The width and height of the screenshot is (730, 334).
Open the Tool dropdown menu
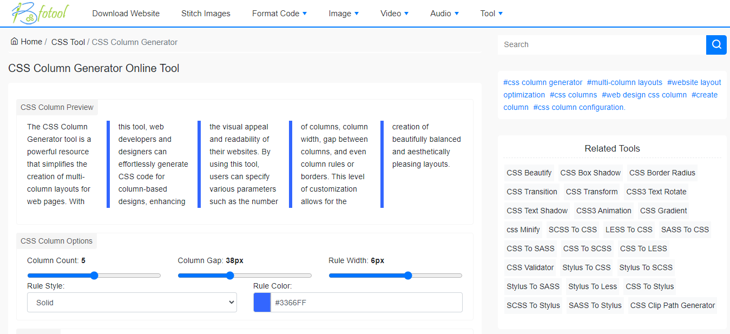pyautogui.click(x=490, y=13)
